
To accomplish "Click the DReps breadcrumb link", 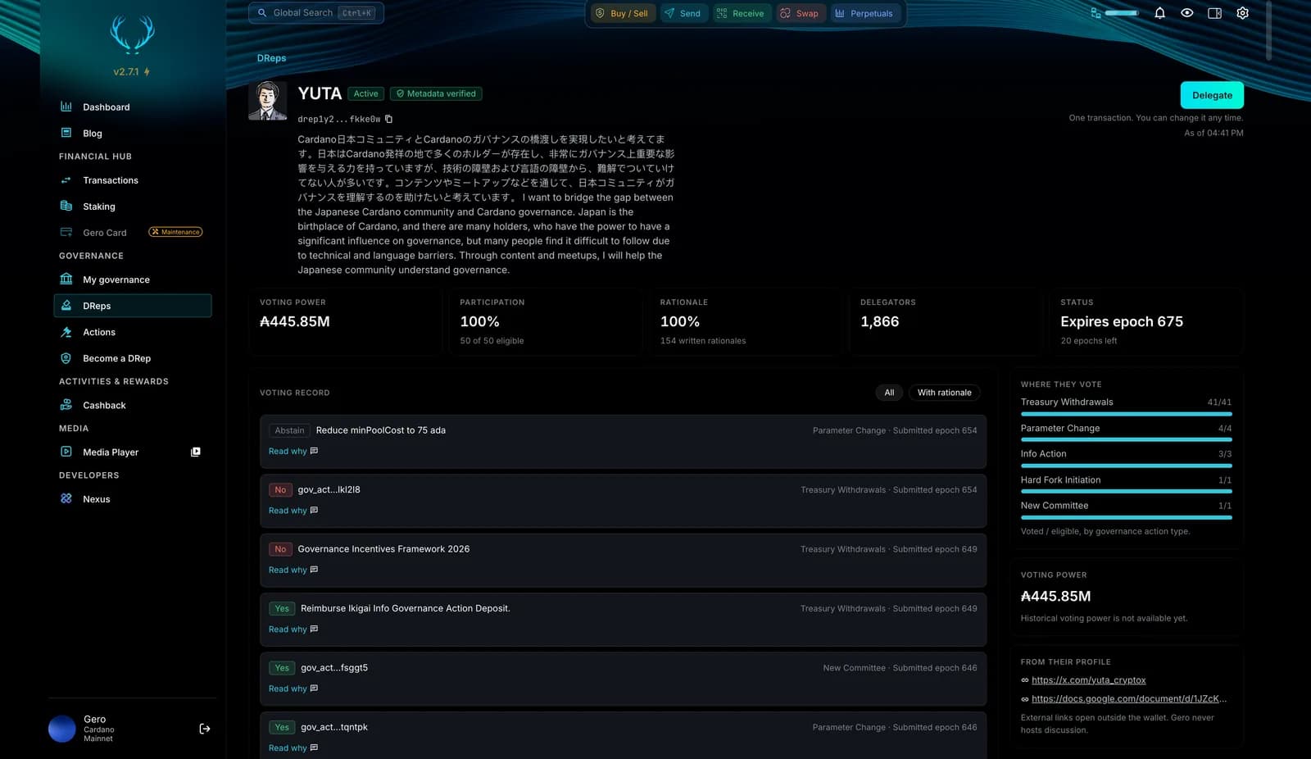I will click(271, 58).
